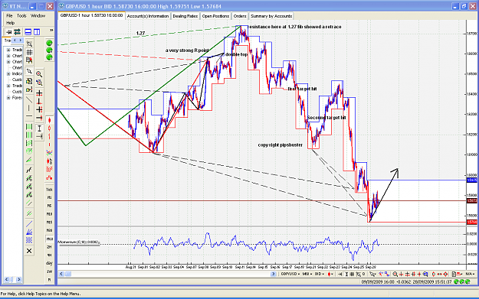Image resolution: width=479 pixels, height=299 pixels.
Task: Open the BID price type dropdown
Action: click(320, 274)
